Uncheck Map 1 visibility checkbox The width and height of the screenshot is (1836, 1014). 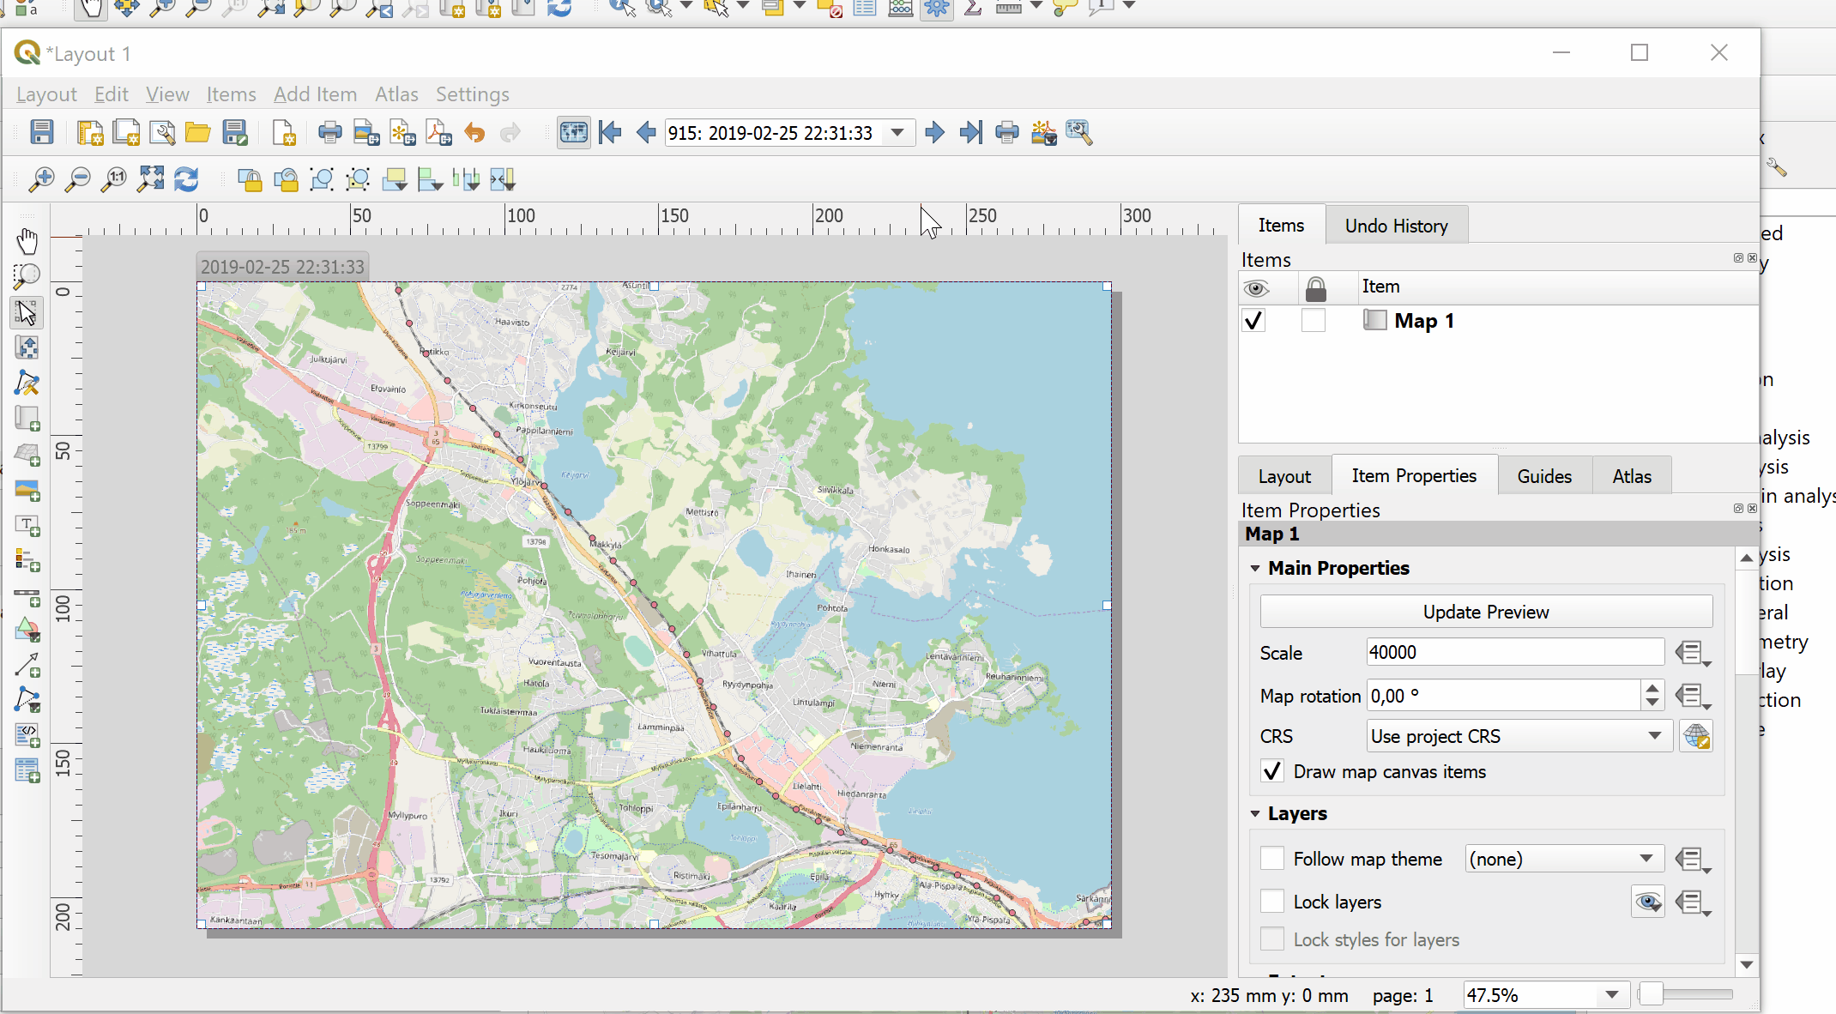[1253, 321]
